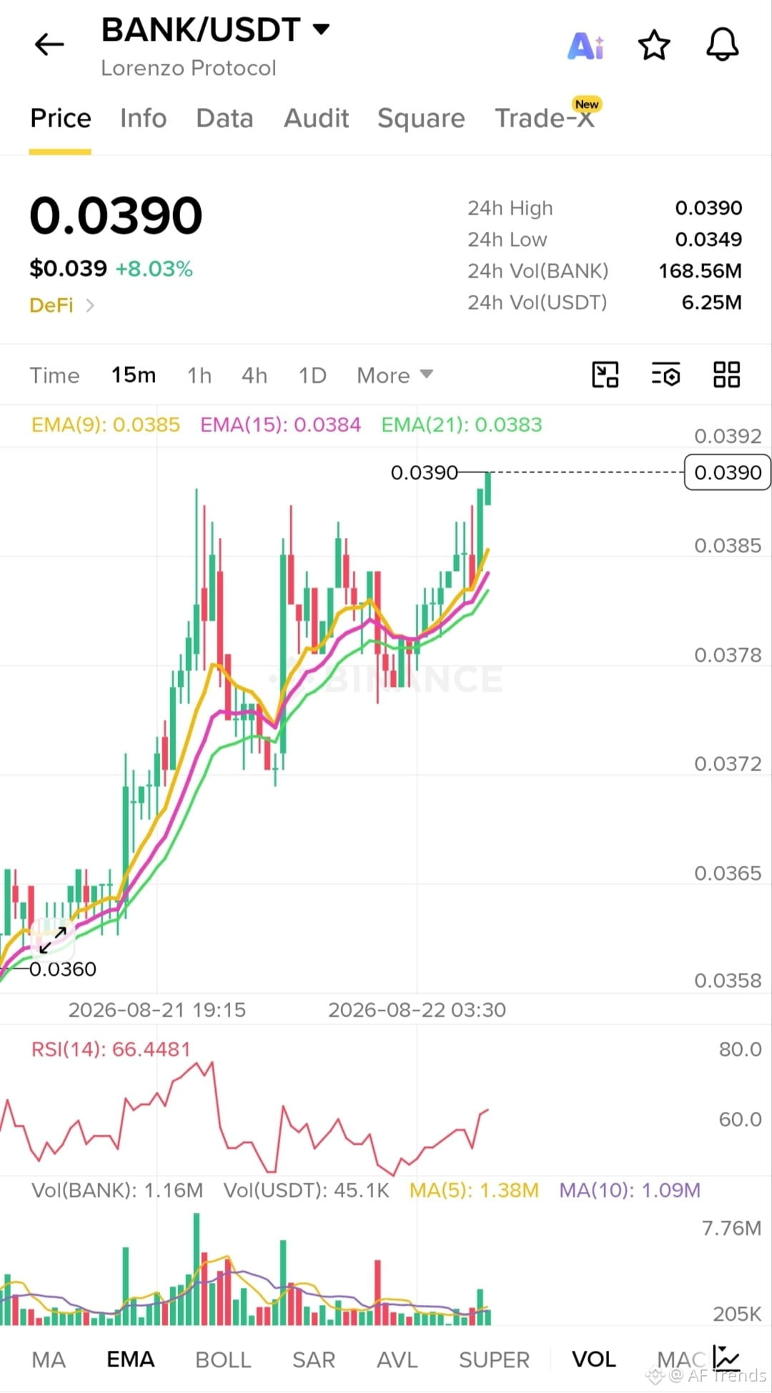772x1393 pixels.
Task: Switch to the Info tab
Action: (x=144, y=118)
